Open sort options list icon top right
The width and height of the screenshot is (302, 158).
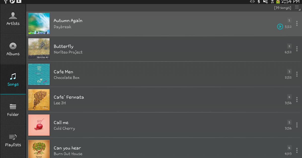(297, 8)
